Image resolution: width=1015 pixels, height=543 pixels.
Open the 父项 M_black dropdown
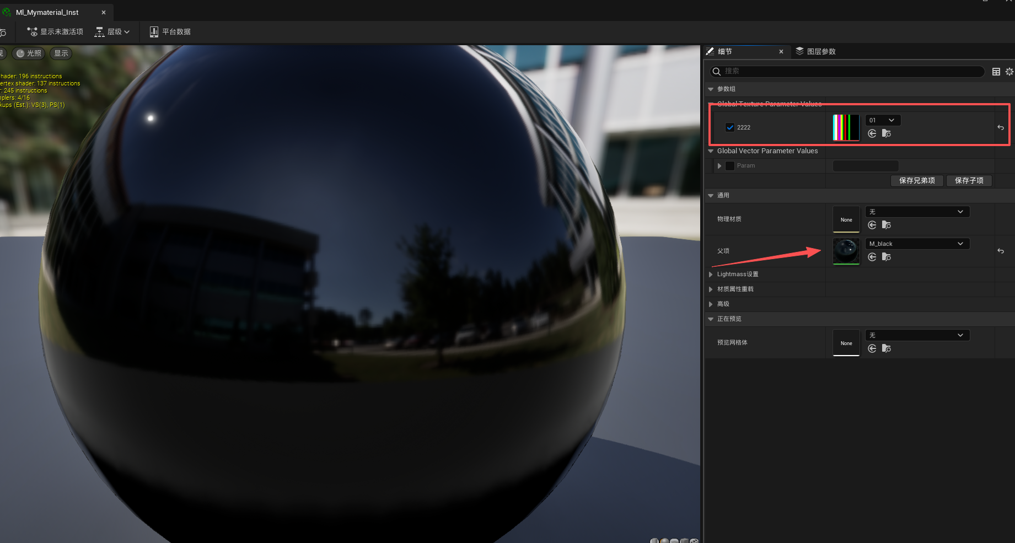[917, 244]
